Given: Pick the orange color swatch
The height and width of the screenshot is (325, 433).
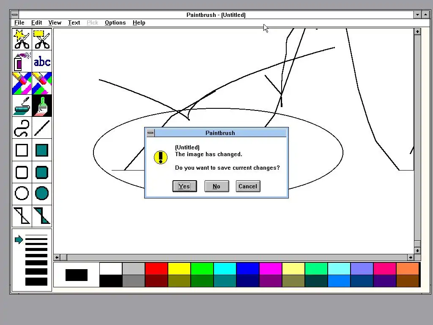Looking at the screenshot, I should click(x=408, y=269).
